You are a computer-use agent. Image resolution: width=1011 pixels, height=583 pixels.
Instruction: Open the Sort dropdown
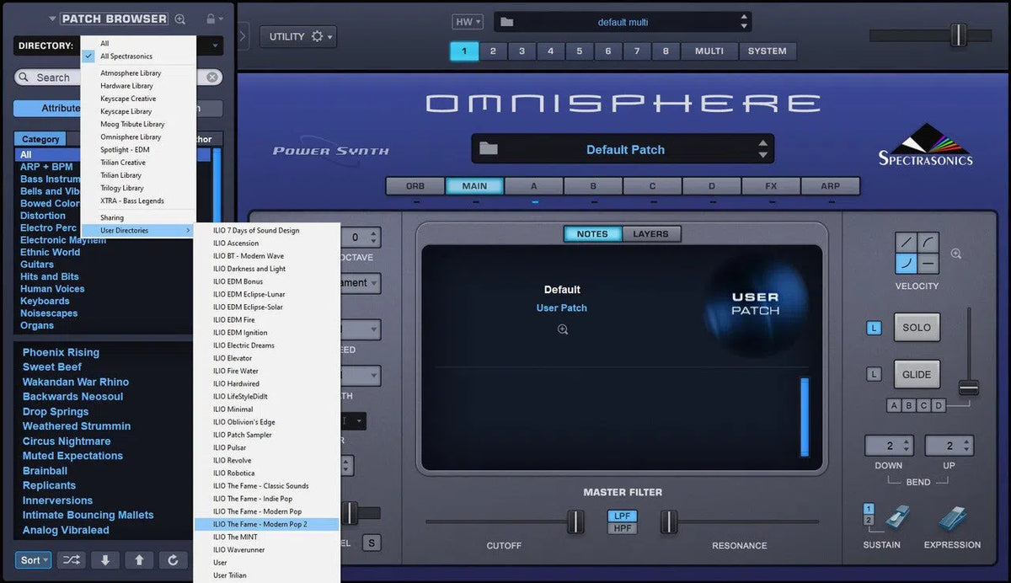click(x=33, y=560)
